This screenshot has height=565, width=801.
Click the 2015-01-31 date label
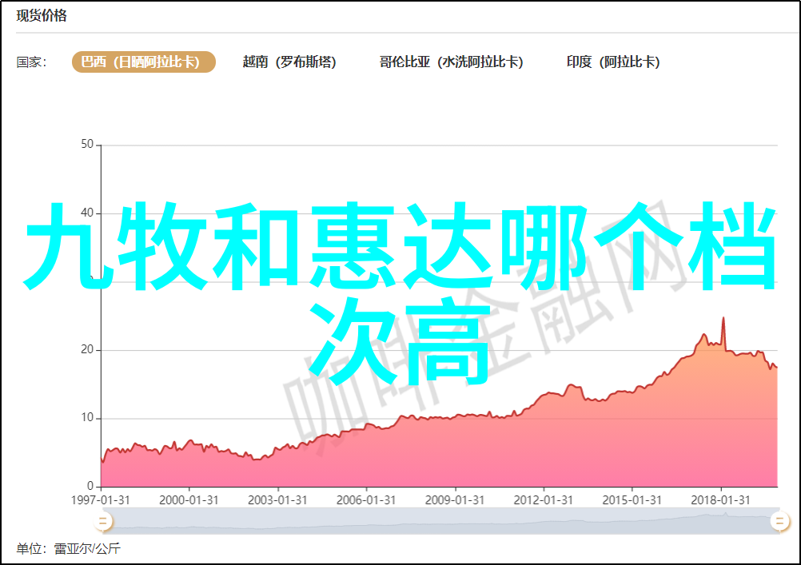[632, 499]
